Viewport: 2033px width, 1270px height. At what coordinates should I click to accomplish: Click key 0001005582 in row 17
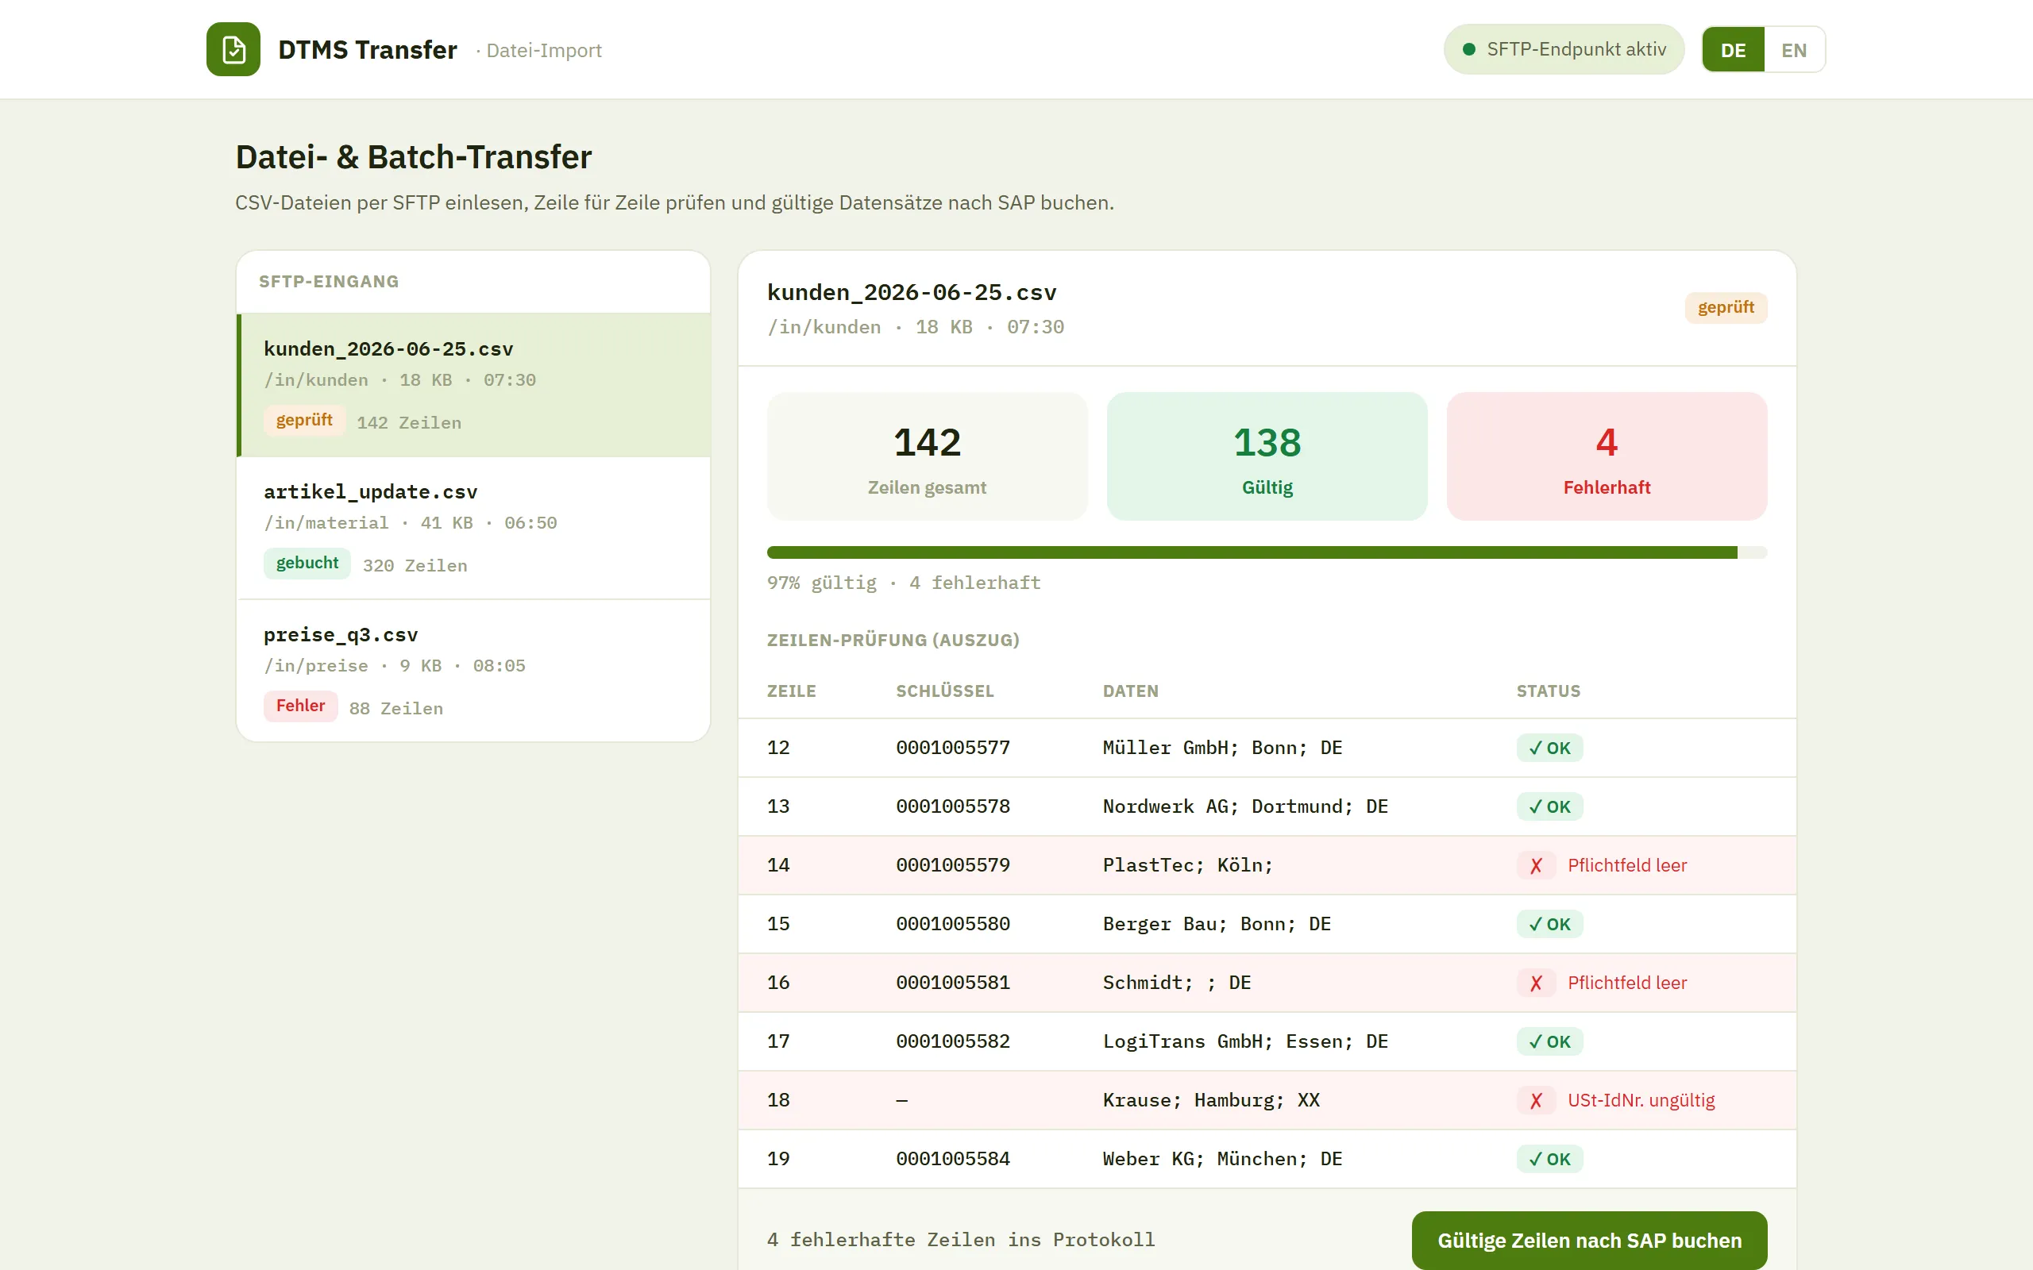coord(953,1041)
